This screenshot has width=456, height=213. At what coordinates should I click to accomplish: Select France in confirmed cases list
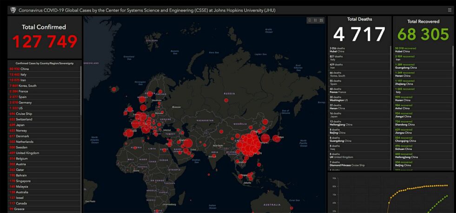tap(45, 91)
